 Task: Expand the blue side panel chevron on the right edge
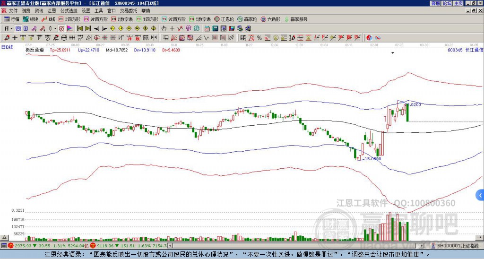pos(480,195)
